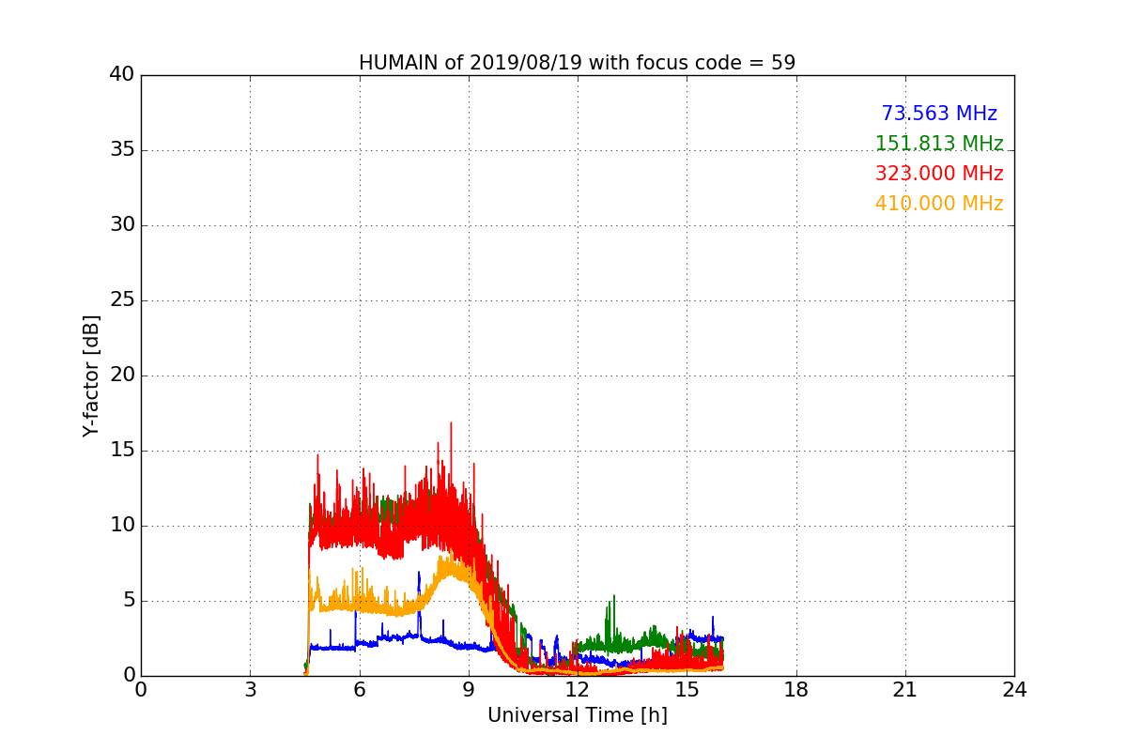Image resolution: width=1127 pixels, height=751 pixels.
Task: Click the y-axis tick label '25'
Action: coord(122,300)
